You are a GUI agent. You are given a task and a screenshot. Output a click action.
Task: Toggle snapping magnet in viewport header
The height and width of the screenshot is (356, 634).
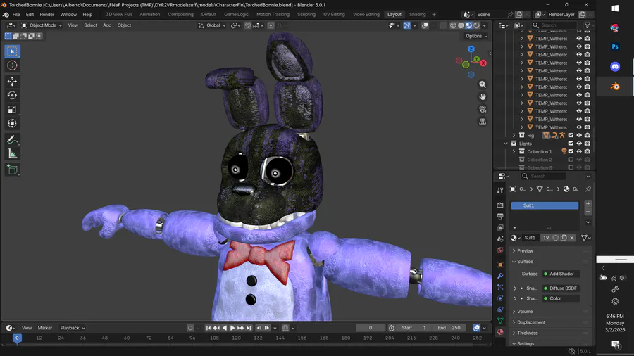point(248,25)
